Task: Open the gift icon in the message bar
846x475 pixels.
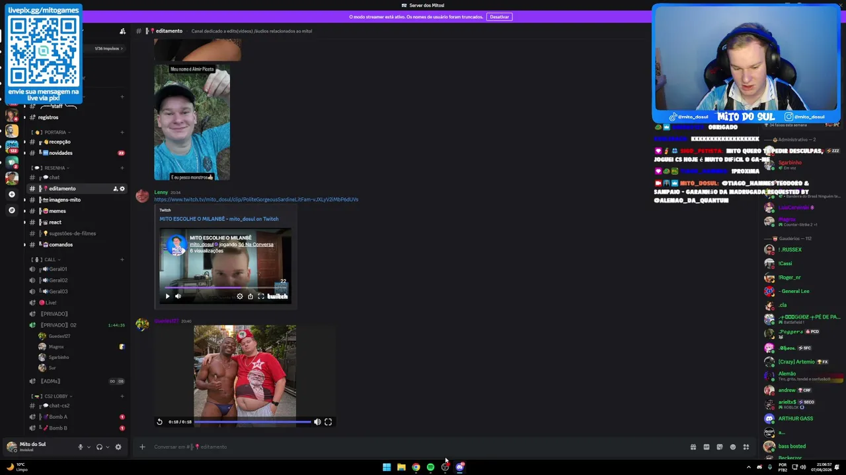Action: click(693, 447)
